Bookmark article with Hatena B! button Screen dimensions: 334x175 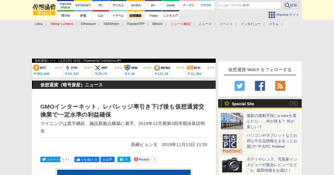(124, 159)
